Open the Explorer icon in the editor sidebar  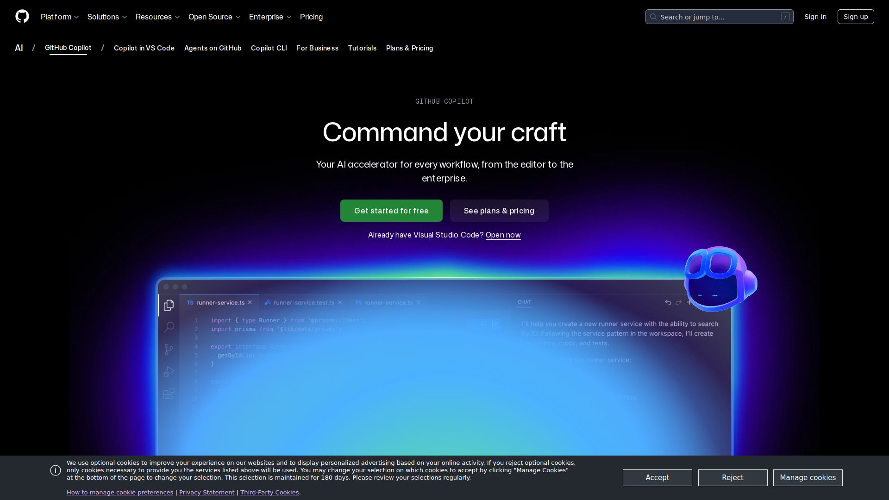tap(169, 305)
